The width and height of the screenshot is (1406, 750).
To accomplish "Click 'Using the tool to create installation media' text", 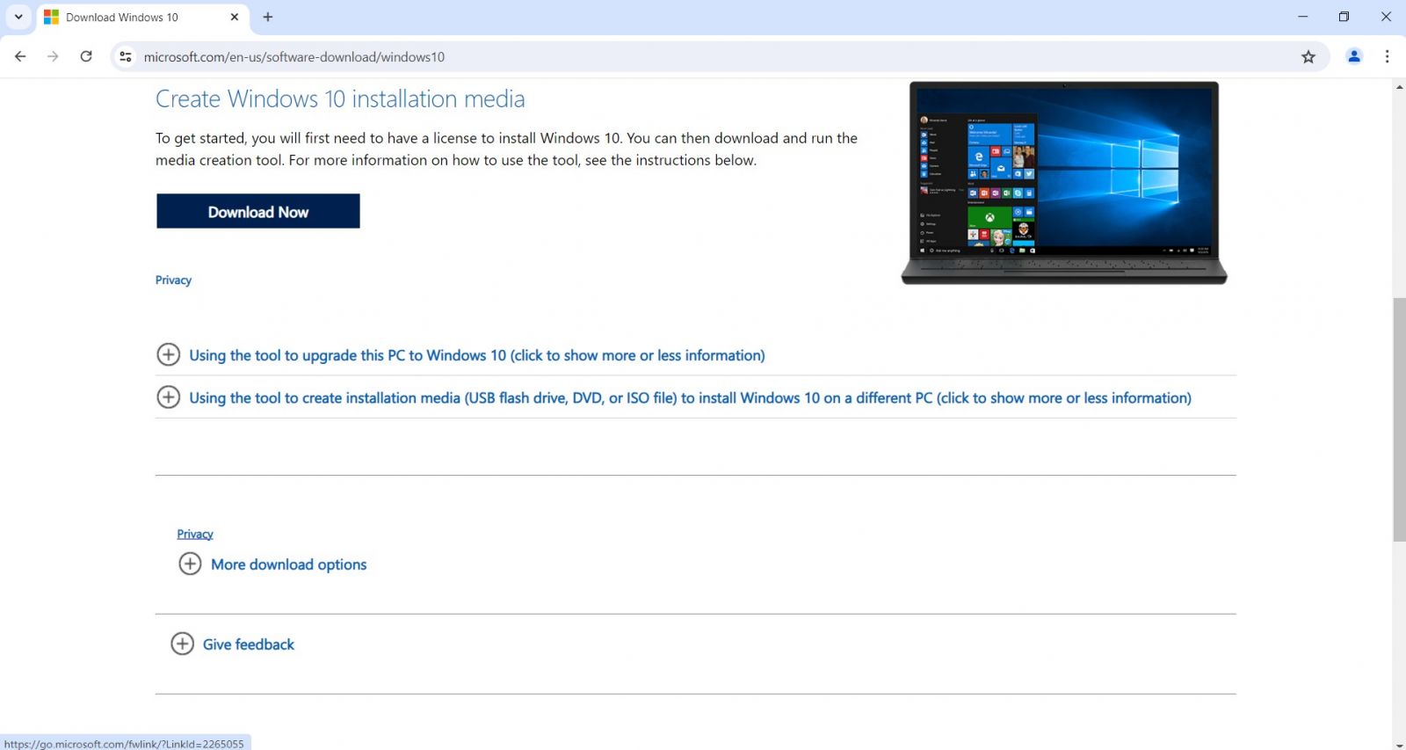I will (x=691, y=398).
